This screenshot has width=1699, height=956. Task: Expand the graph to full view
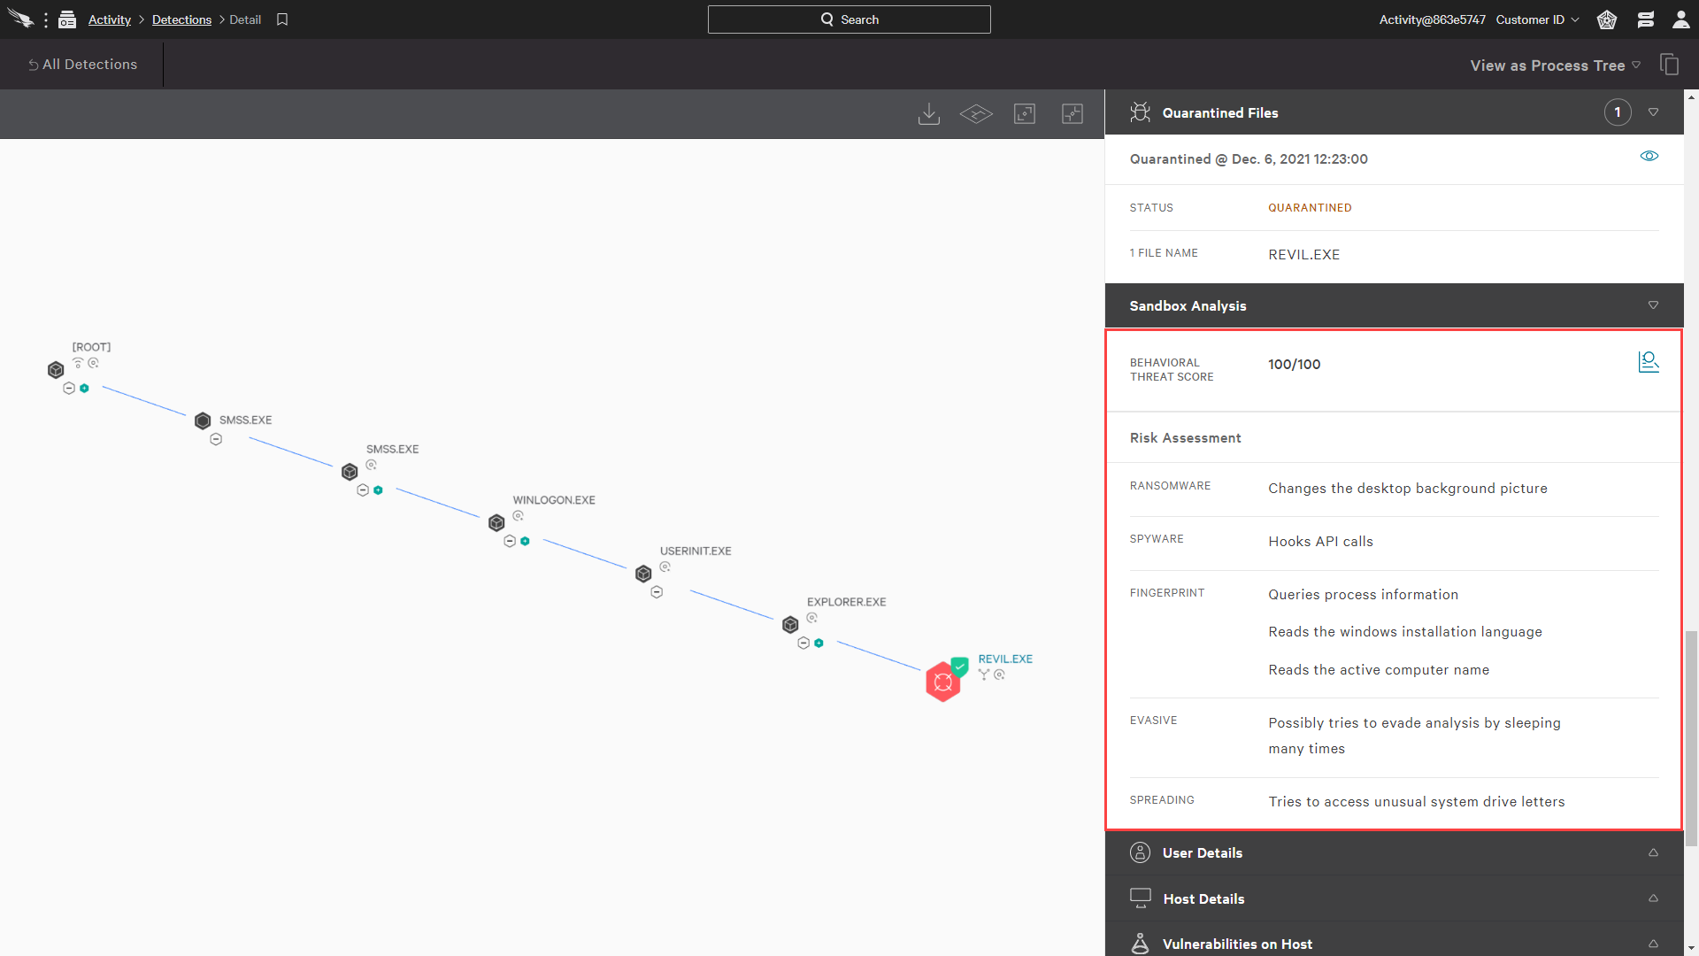(x=1025, y=113)
